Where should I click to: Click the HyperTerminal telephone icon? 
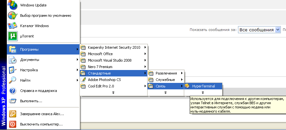coord(187,86)
